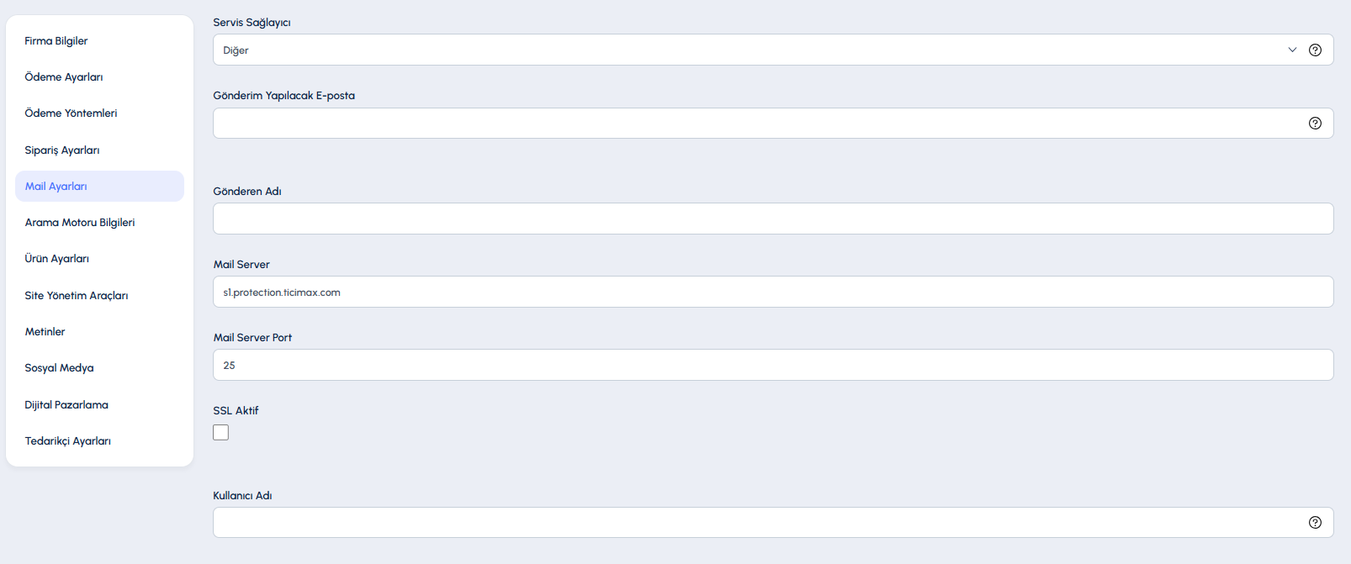1351x564 pixels.
Task: Open the Diğer service provider combo box
Action: click(x=773, y=50)
